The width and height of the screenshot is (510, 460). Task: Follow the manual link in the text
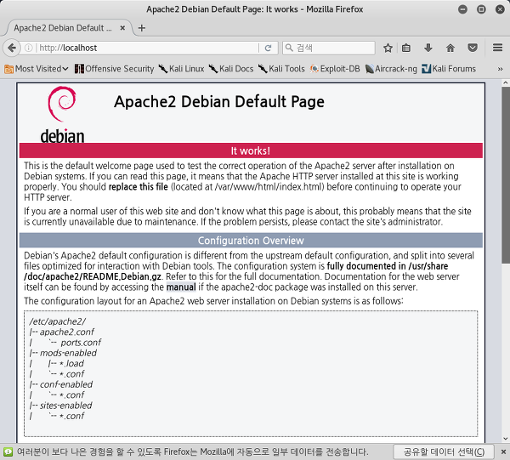pos(181,287)
